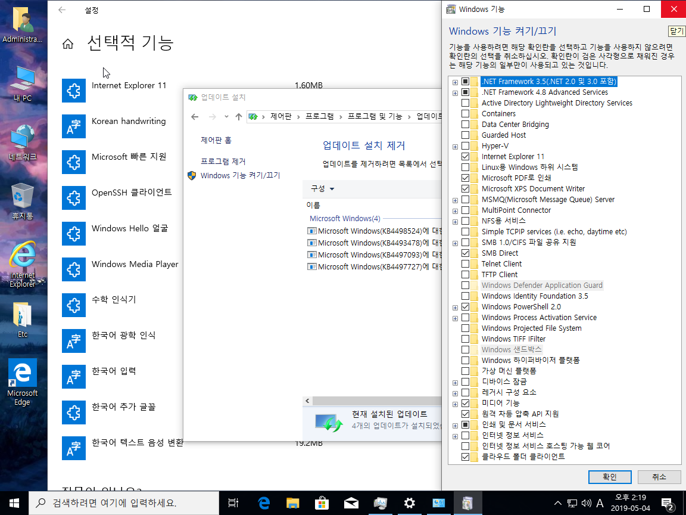Select the 수학 인식기 feature icon
Viewport: 686px width, 515px height.
[73, 305]
